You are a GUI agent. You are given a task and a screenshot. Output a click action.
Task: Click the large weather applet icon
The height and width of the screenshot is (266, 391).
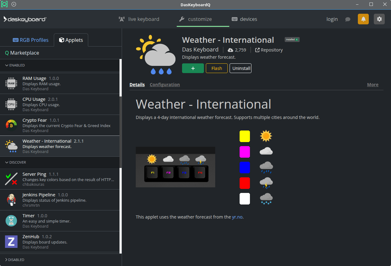tap(156, 55)
